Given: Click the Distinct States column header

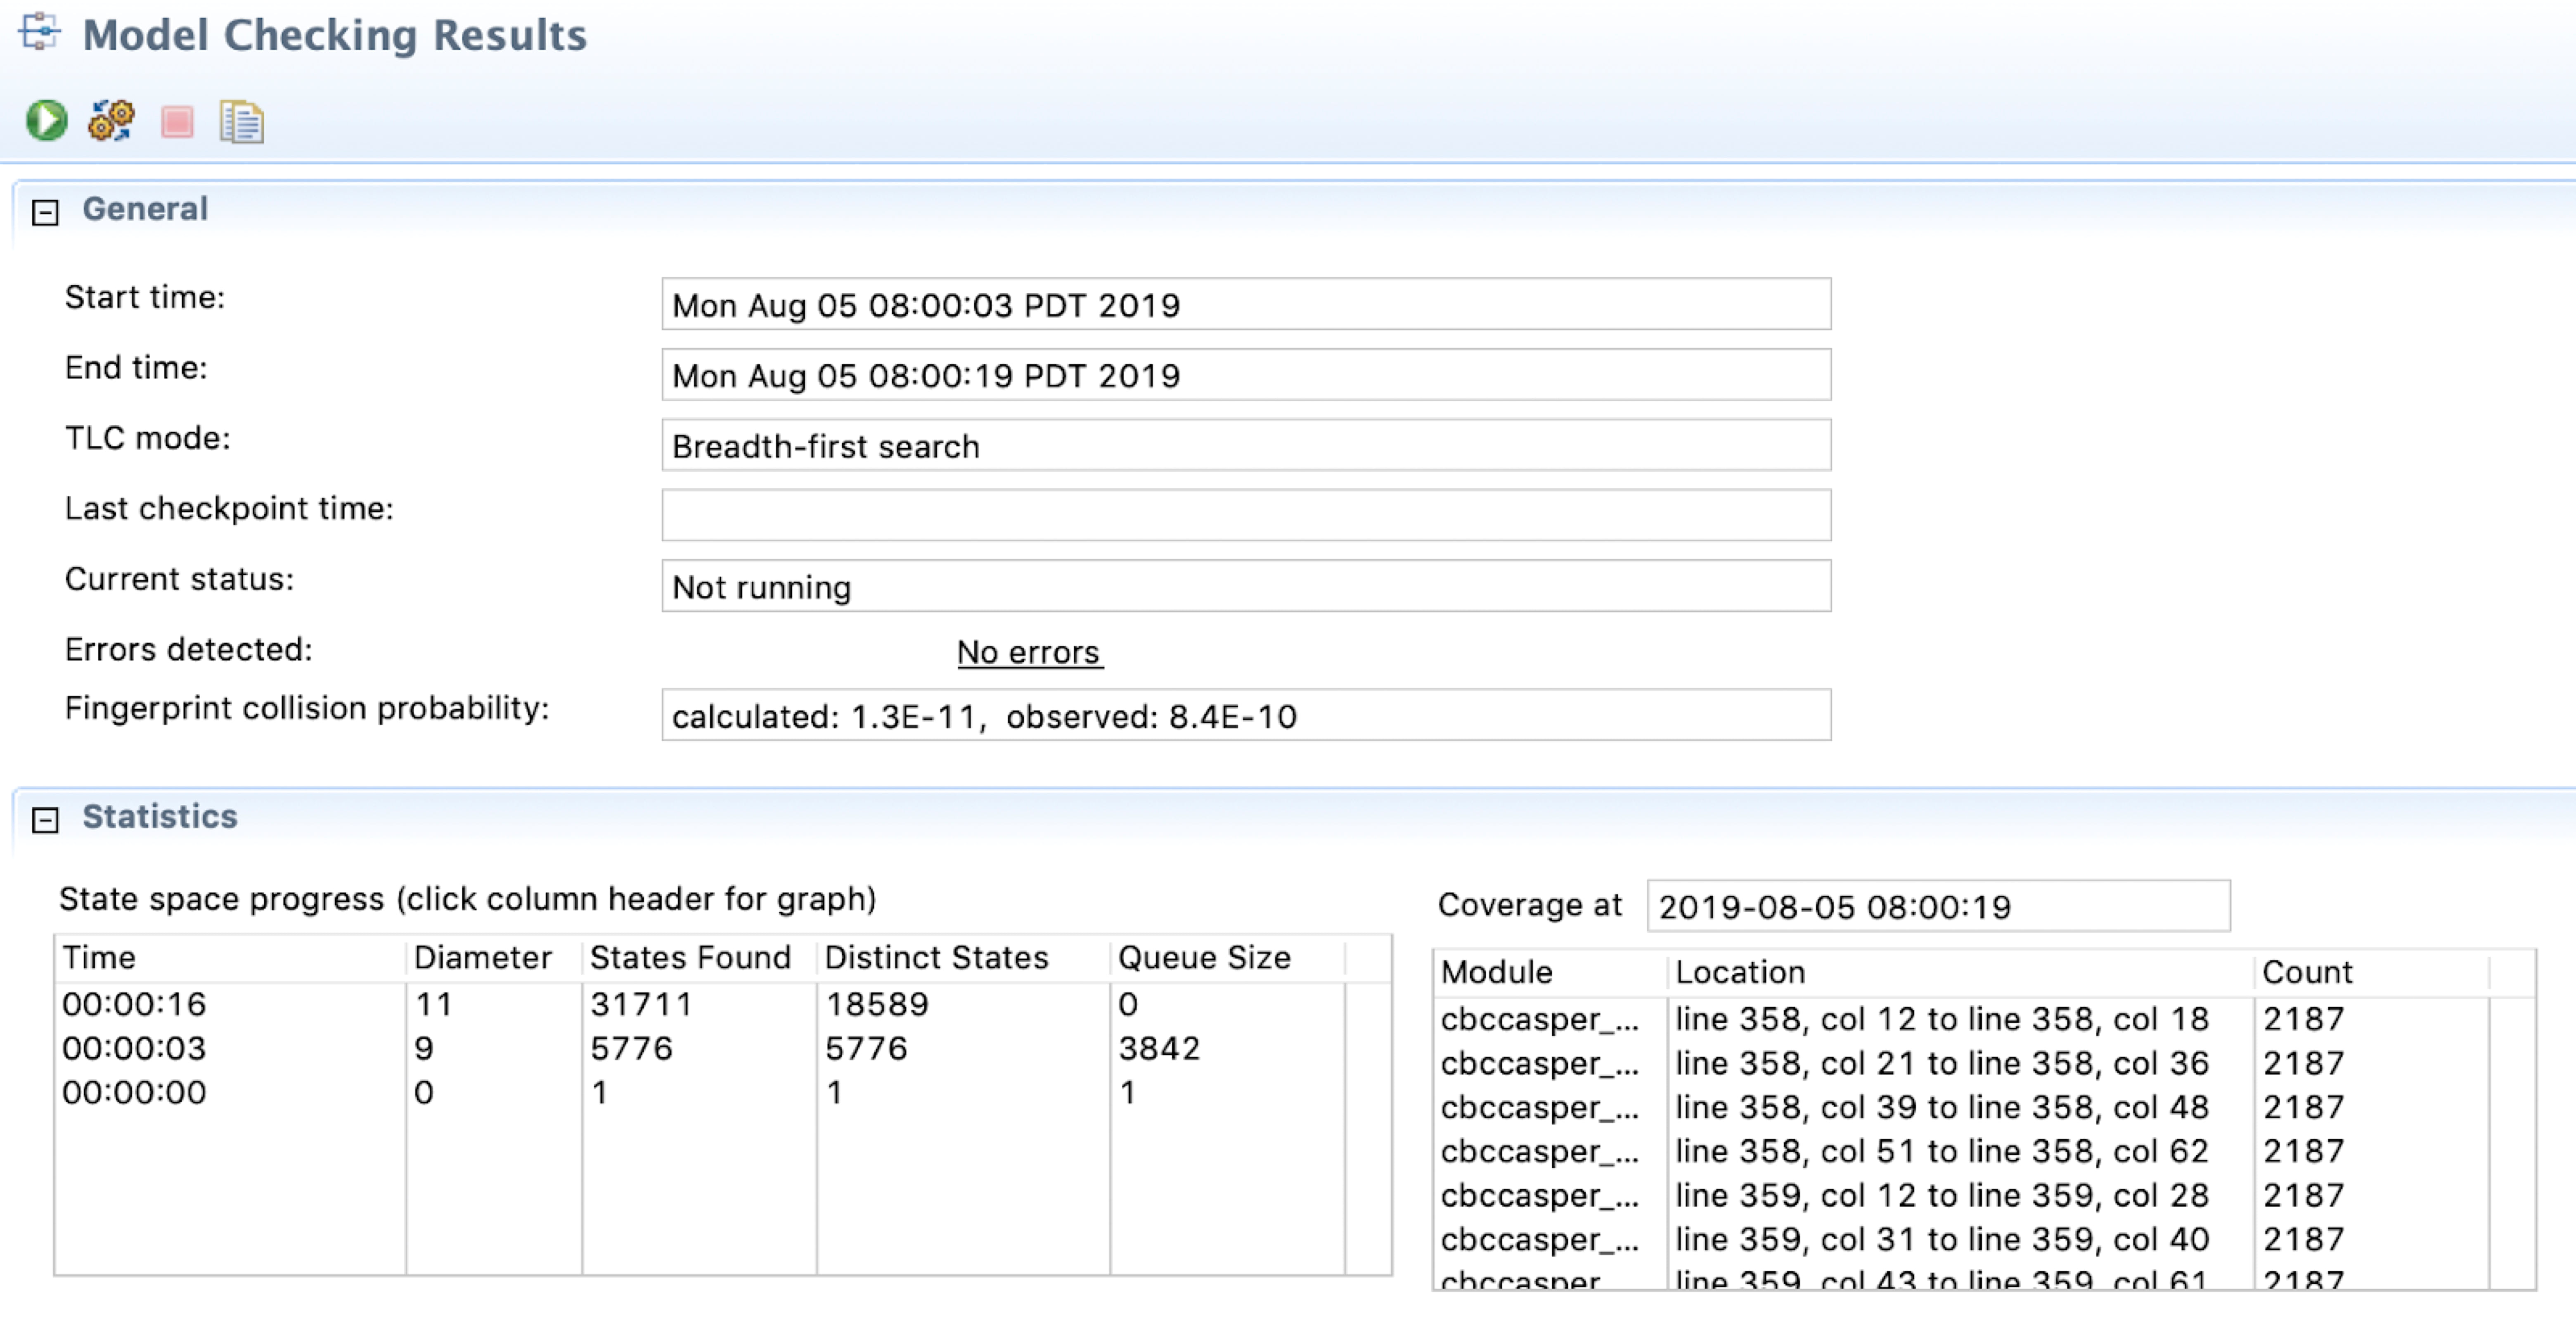Looking at the screenshot, I should (936, 957).
